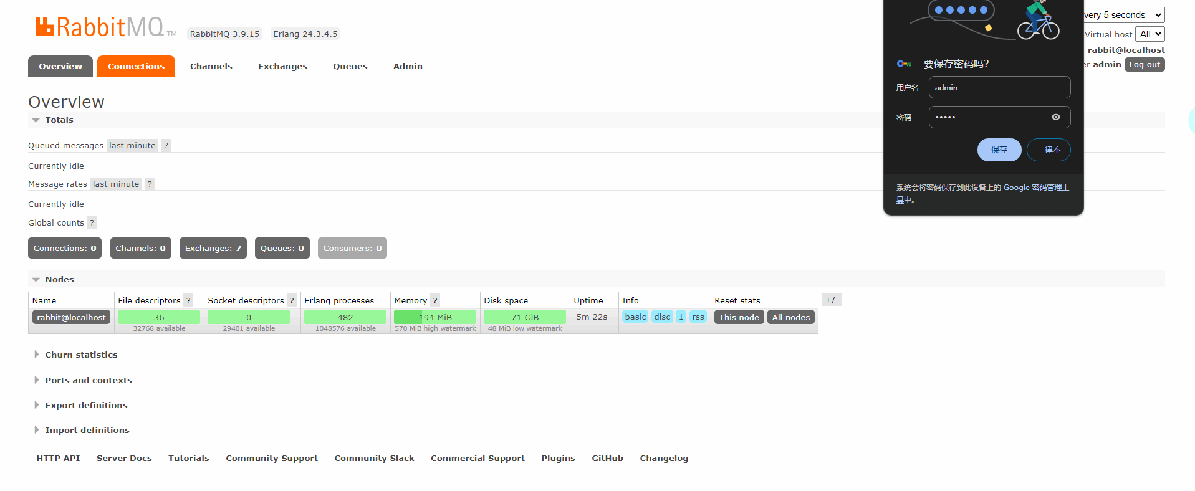Click the basic info tag
The width and height of the screenshot is (1195, 491).
coord(635,317)
